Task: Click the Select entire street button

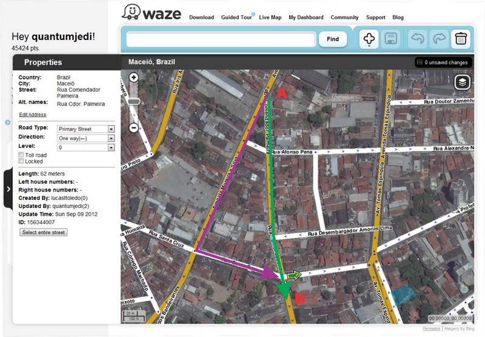Action: (x=43, y=232)
